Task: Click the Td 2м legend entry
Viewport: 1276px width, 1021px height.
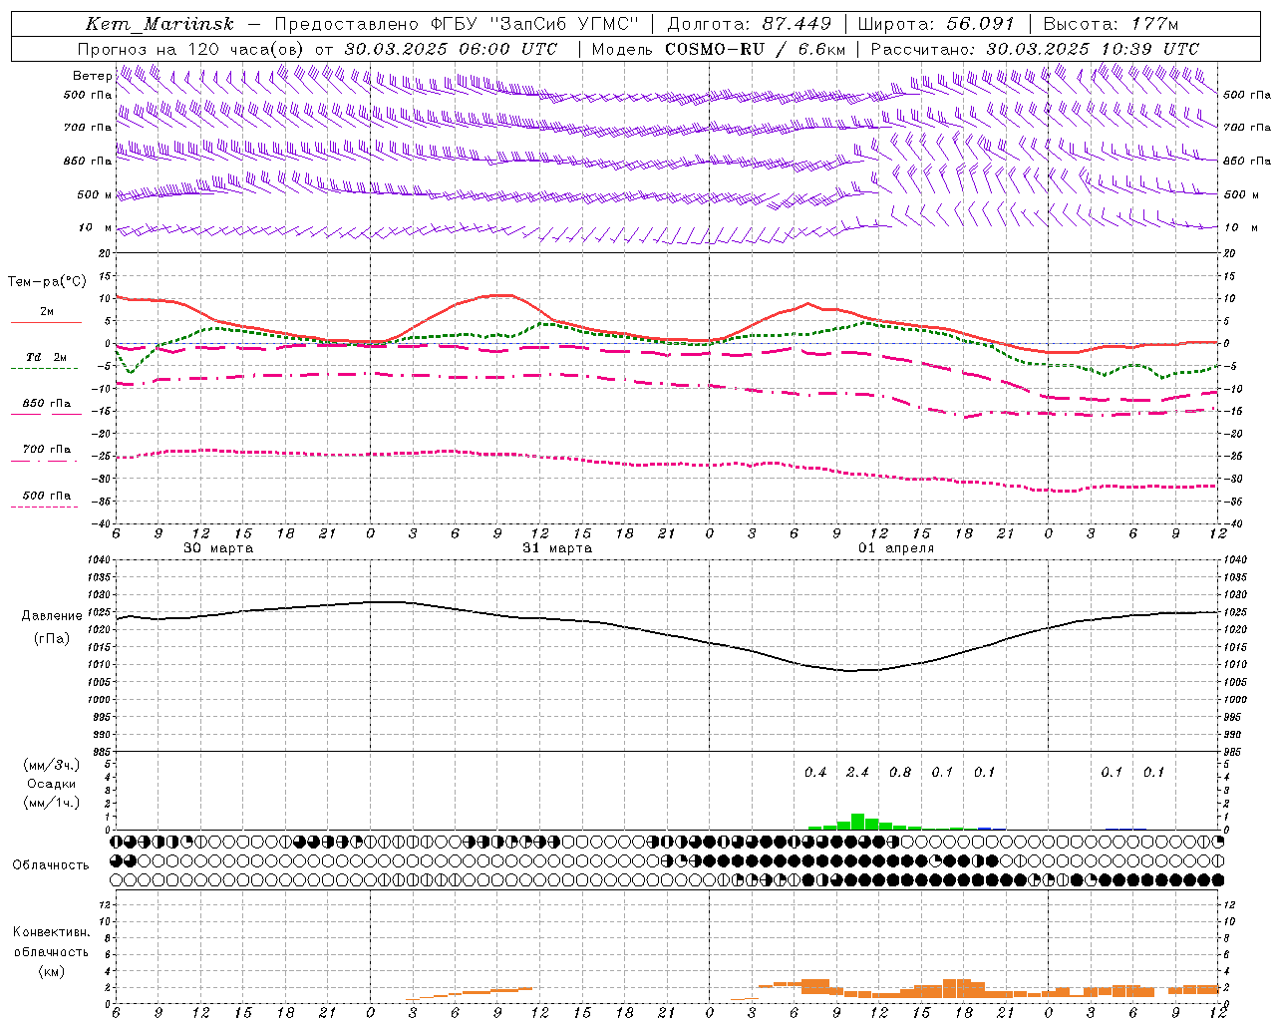Action: coord(47,357)
